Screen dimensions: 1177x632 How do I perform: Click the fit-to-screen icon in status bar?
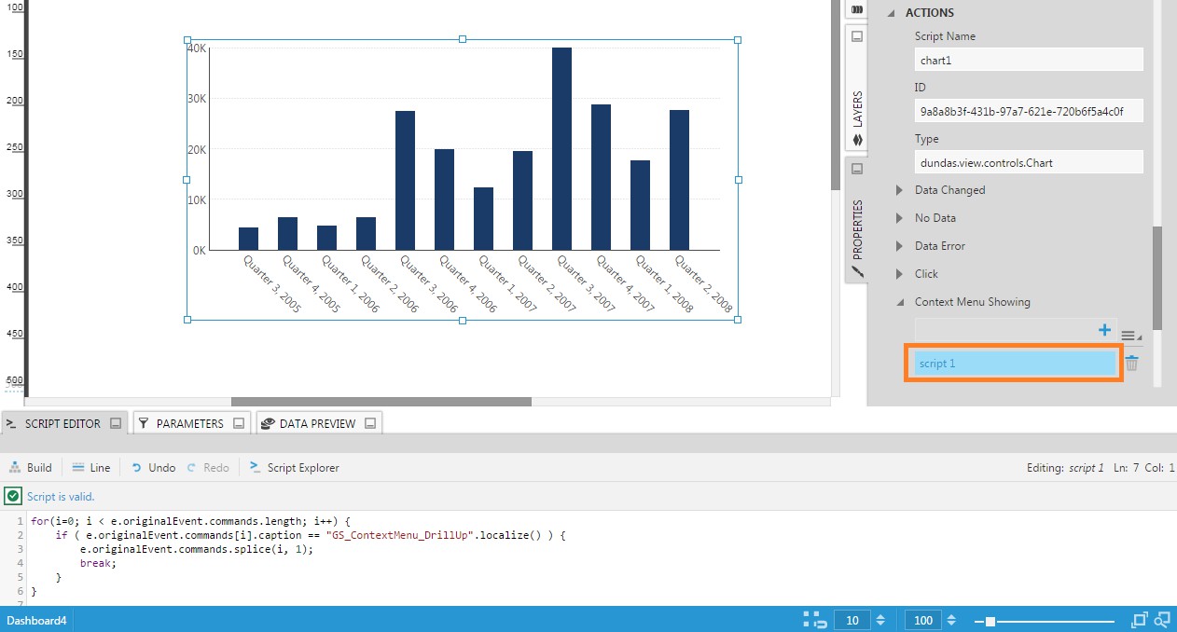[1139, 620]
